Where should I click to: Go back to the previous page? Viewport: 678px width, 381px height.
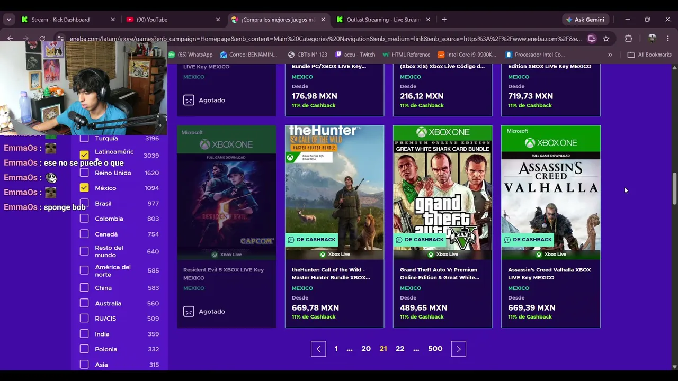coord(10,38)
